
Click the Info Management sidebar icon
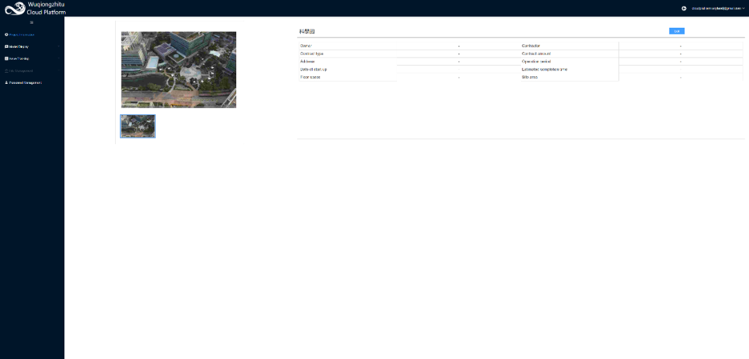tap(6, 71)
